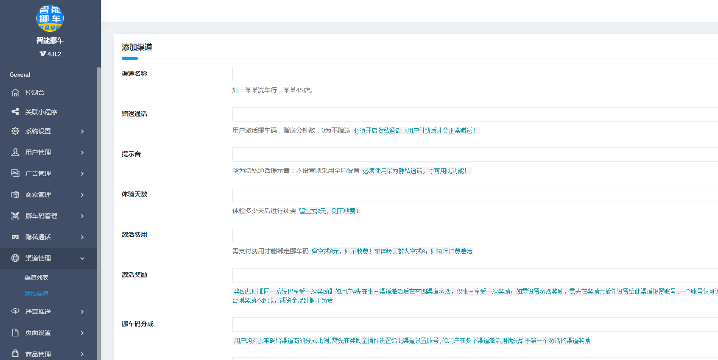Open the 用户管理 menu label
The image size is (718, 360).
pyautogui.click(x=38, y=152)
